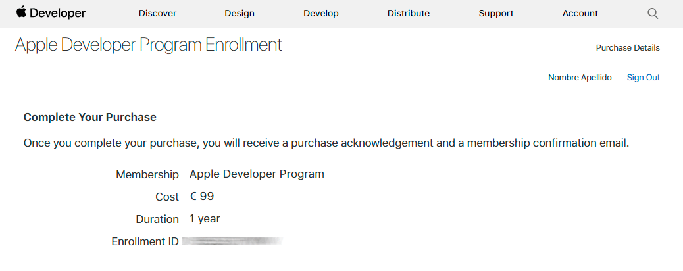Click the Nombre Apellido user name
Screen dimensions: 683x271
(x=580, y=78)
